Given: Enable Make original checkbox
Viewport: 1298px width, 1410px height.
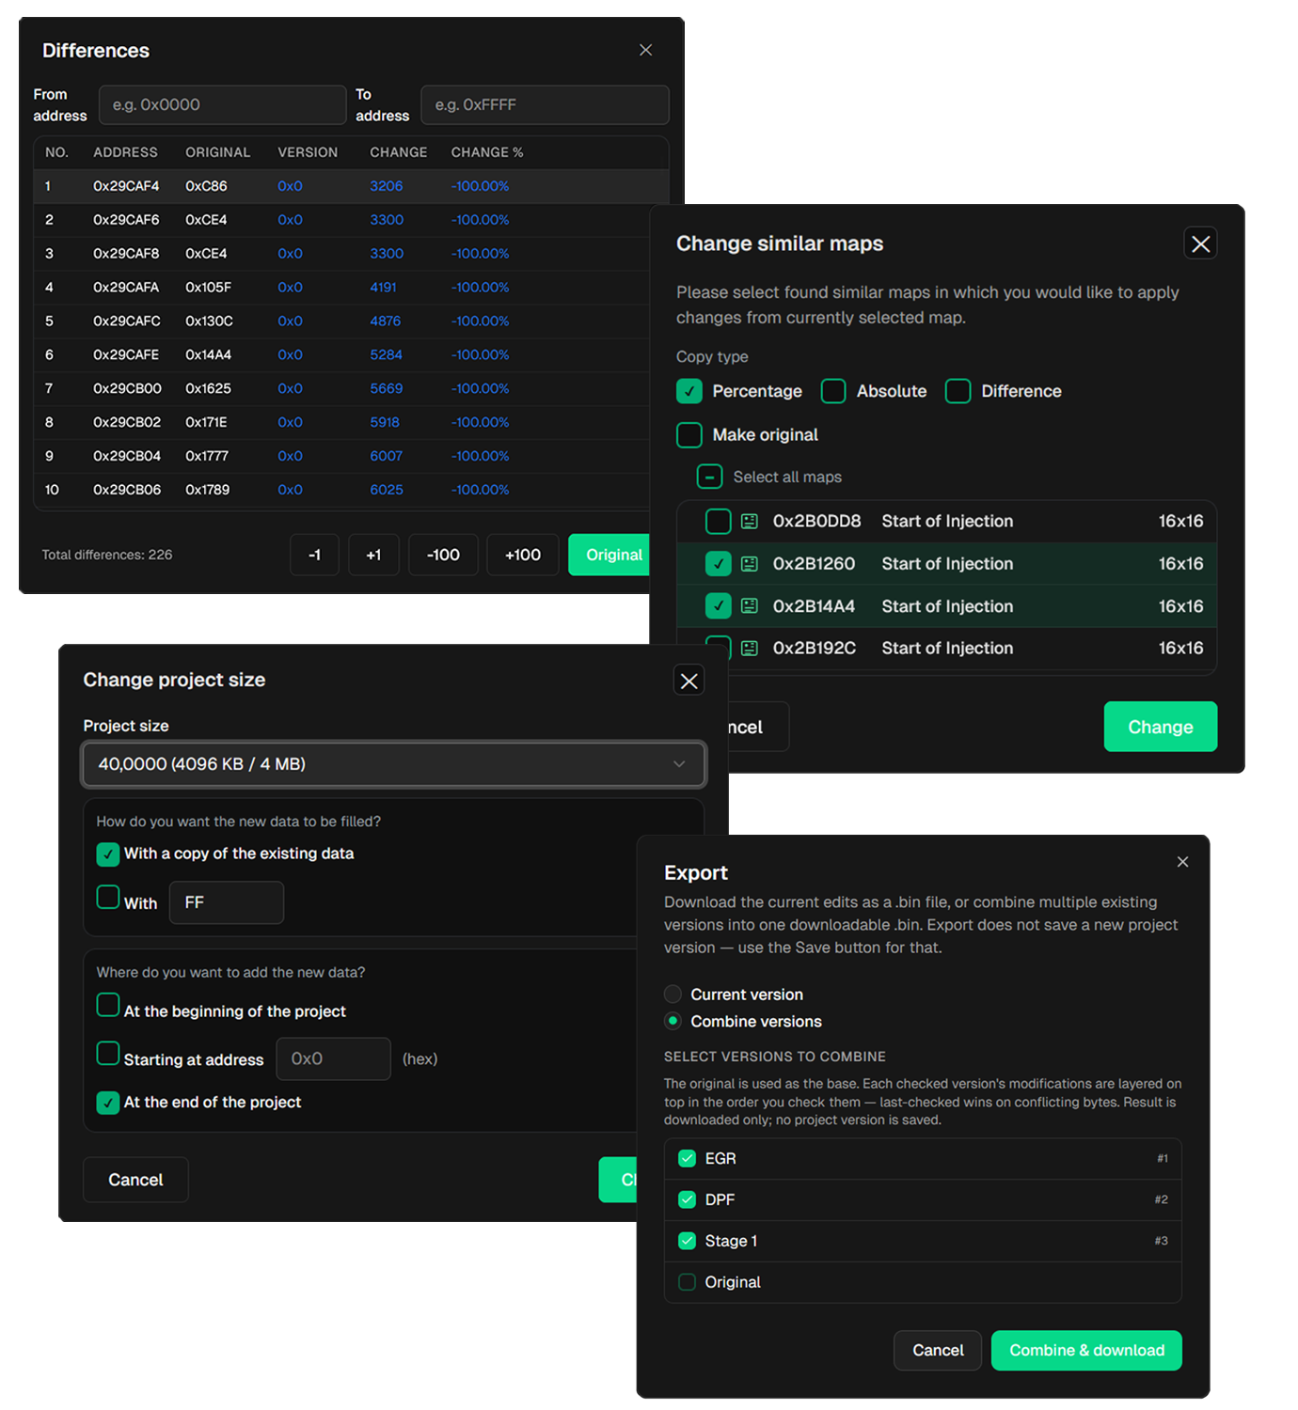Looking at the screenshot, I should [x=689, y=435].
